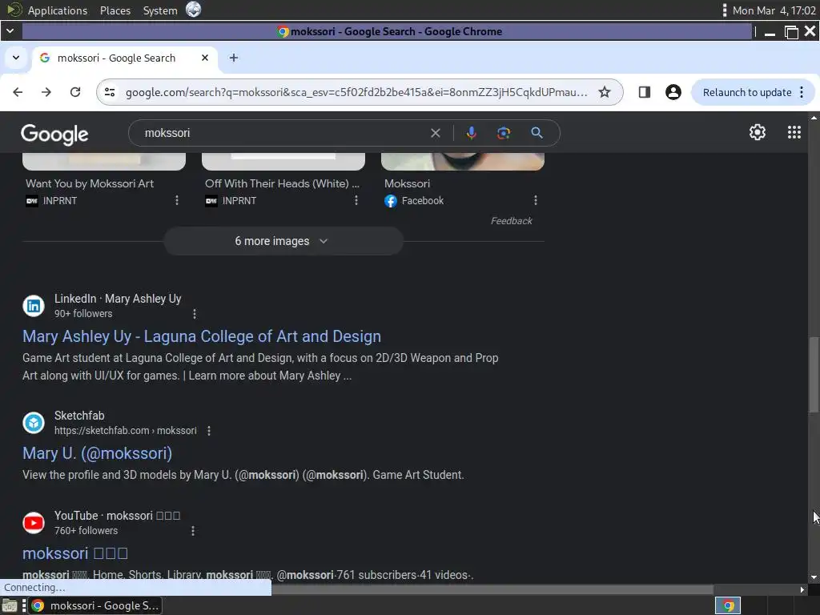Go back using the browser back arrow

click(18, 92)
